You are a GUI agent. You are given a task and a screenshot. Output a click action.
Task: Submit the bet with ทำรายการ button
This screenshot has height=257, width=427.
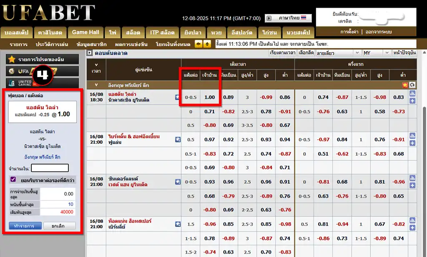[25, 226]
